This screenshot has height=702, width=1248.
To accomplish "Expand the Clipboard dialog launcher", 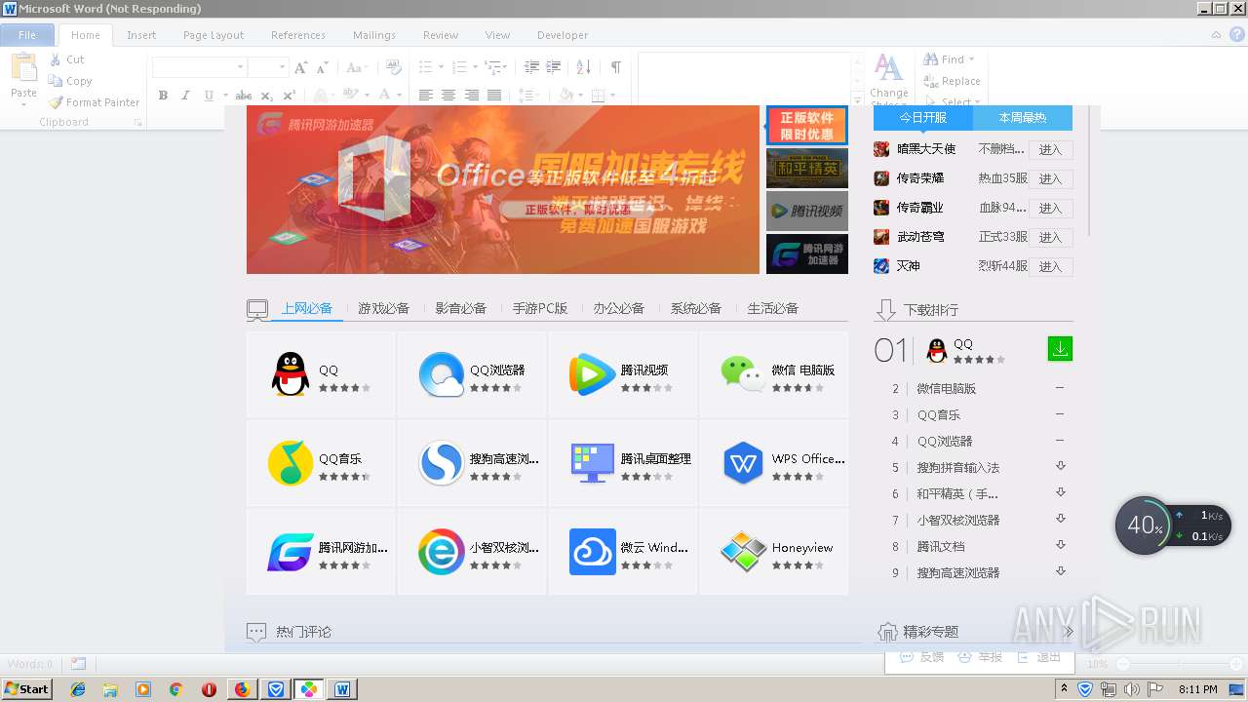I will (137, 123).
